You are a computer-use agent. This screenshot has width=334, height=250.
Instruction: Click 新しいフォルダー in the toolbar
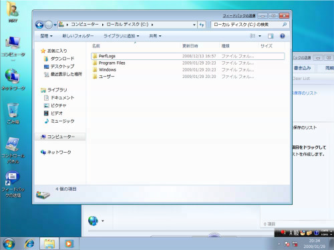(77, 36)
